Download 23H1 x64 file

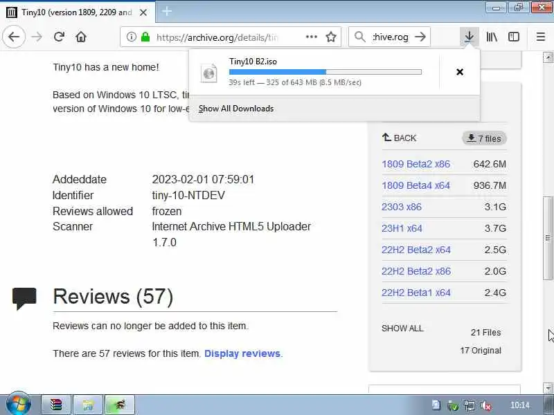pos(402,228)
